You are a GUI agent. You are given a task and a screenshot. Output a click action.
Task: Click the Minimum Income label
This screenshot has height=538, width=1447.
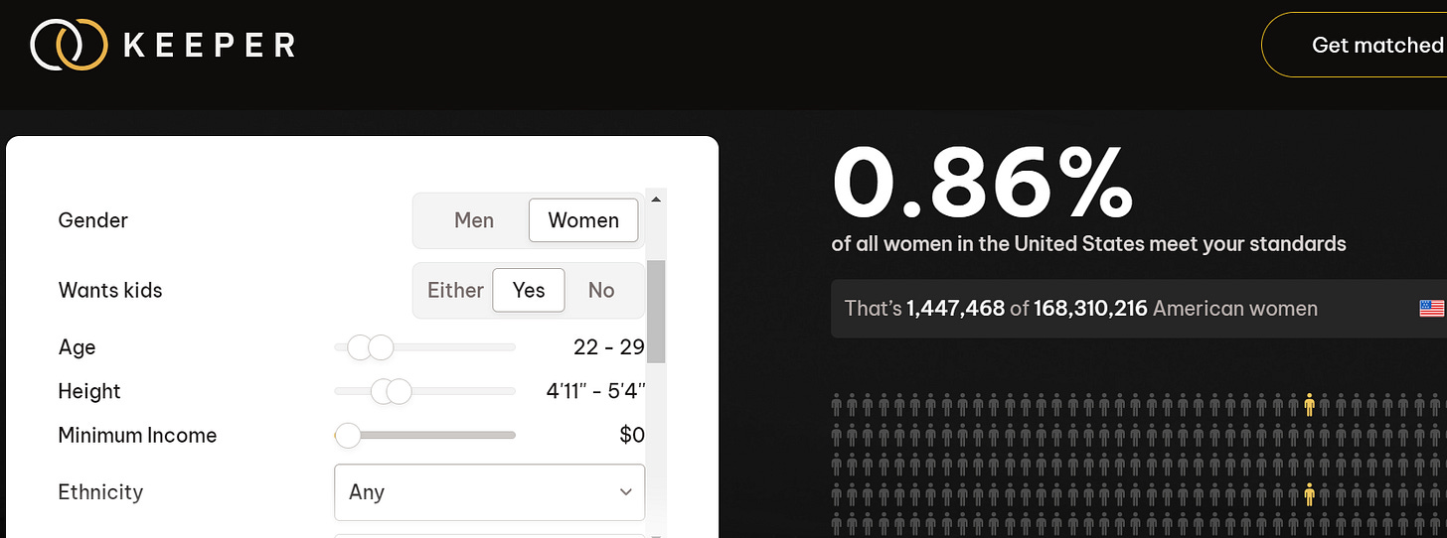pos(137,435)
